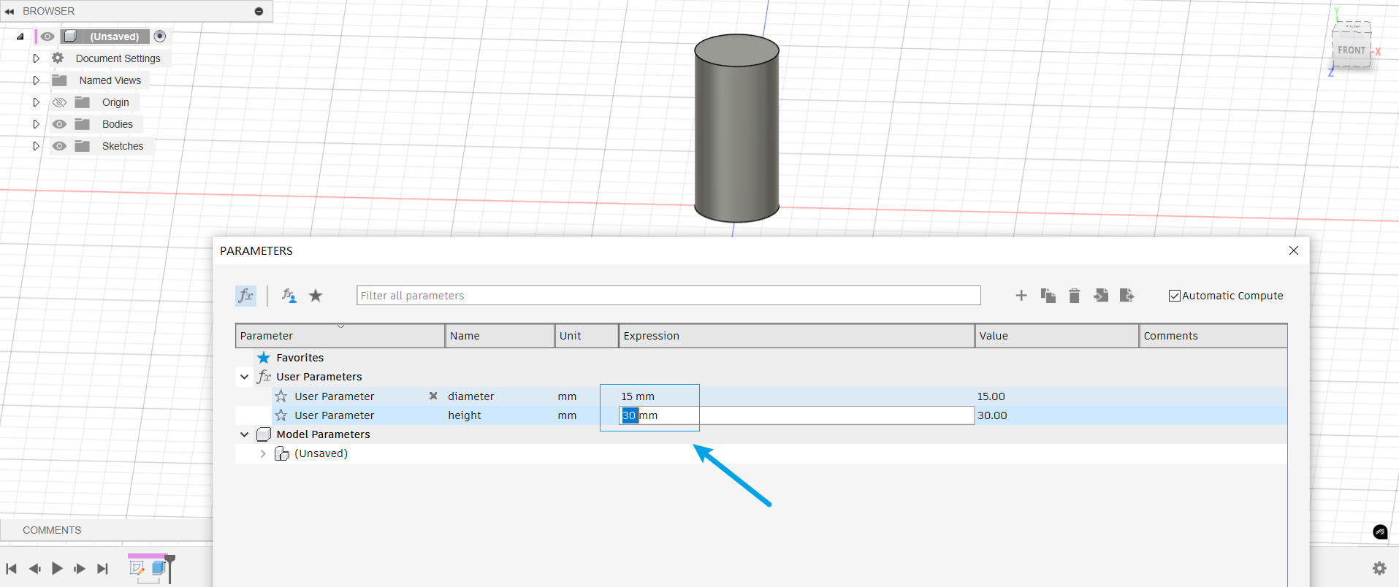
Task: Click the Name column header
Action: pyautogui.click(x=500, y=336)
